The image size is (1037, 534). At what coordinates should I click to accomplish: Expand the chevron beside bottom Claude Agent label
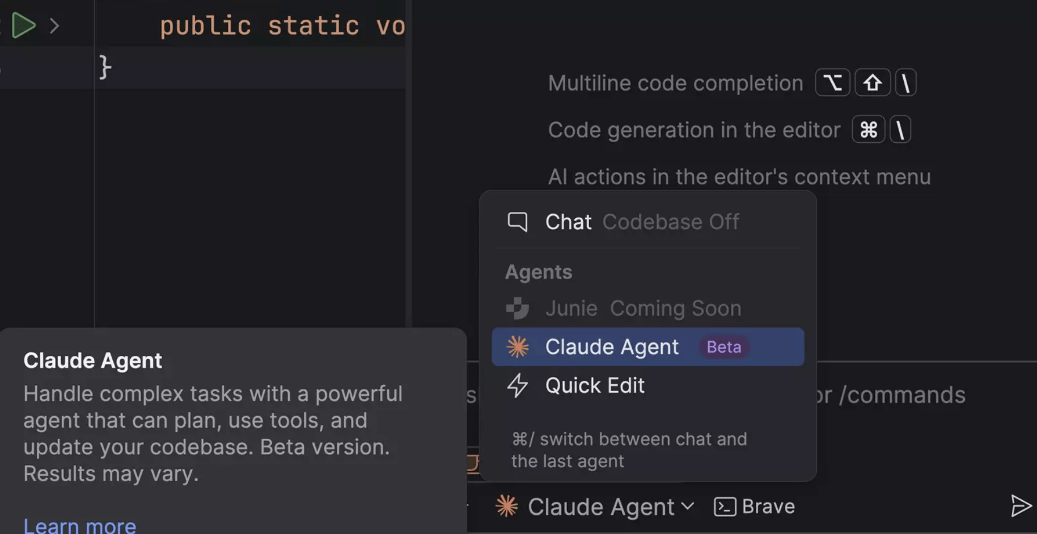click(688, 507)
